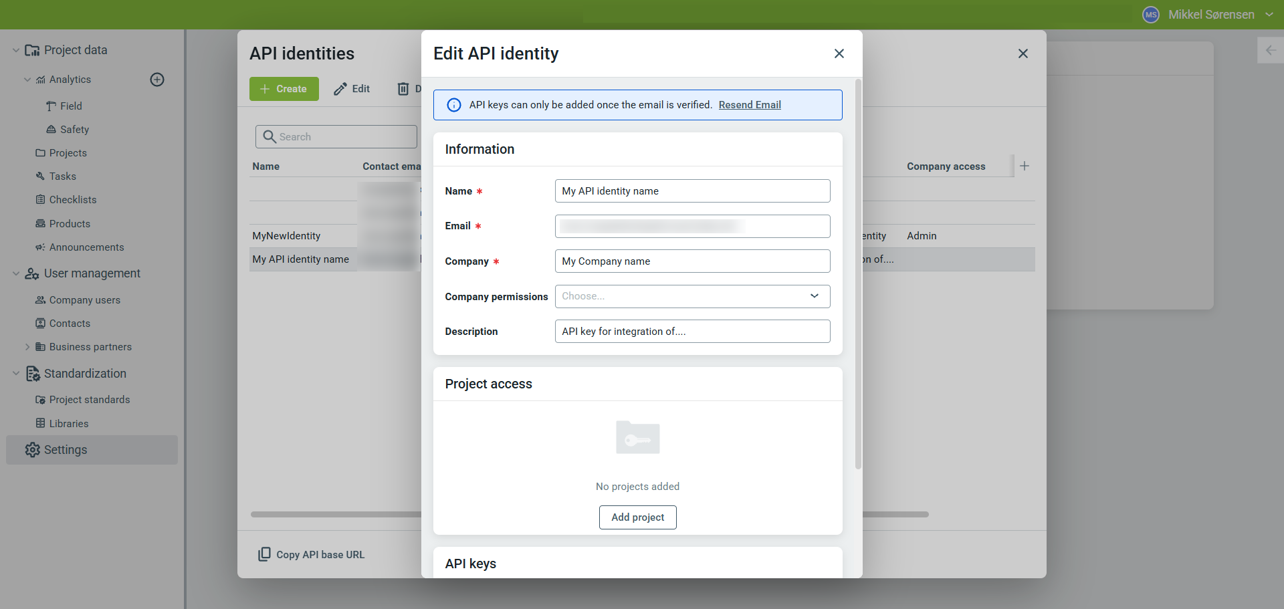The image size is (1284, 609).
Task: Open the Company permissions dropdown
Action: click(692, 296)
